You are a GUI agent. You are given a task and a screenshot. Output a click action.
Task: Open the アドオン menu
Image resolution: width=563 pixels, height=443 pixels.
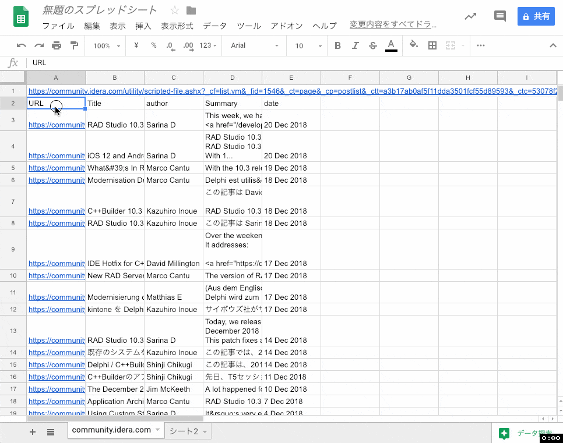(287, 26)
